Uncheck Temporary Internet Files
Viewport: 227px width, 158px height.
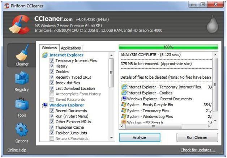click(x=52, y=61)
